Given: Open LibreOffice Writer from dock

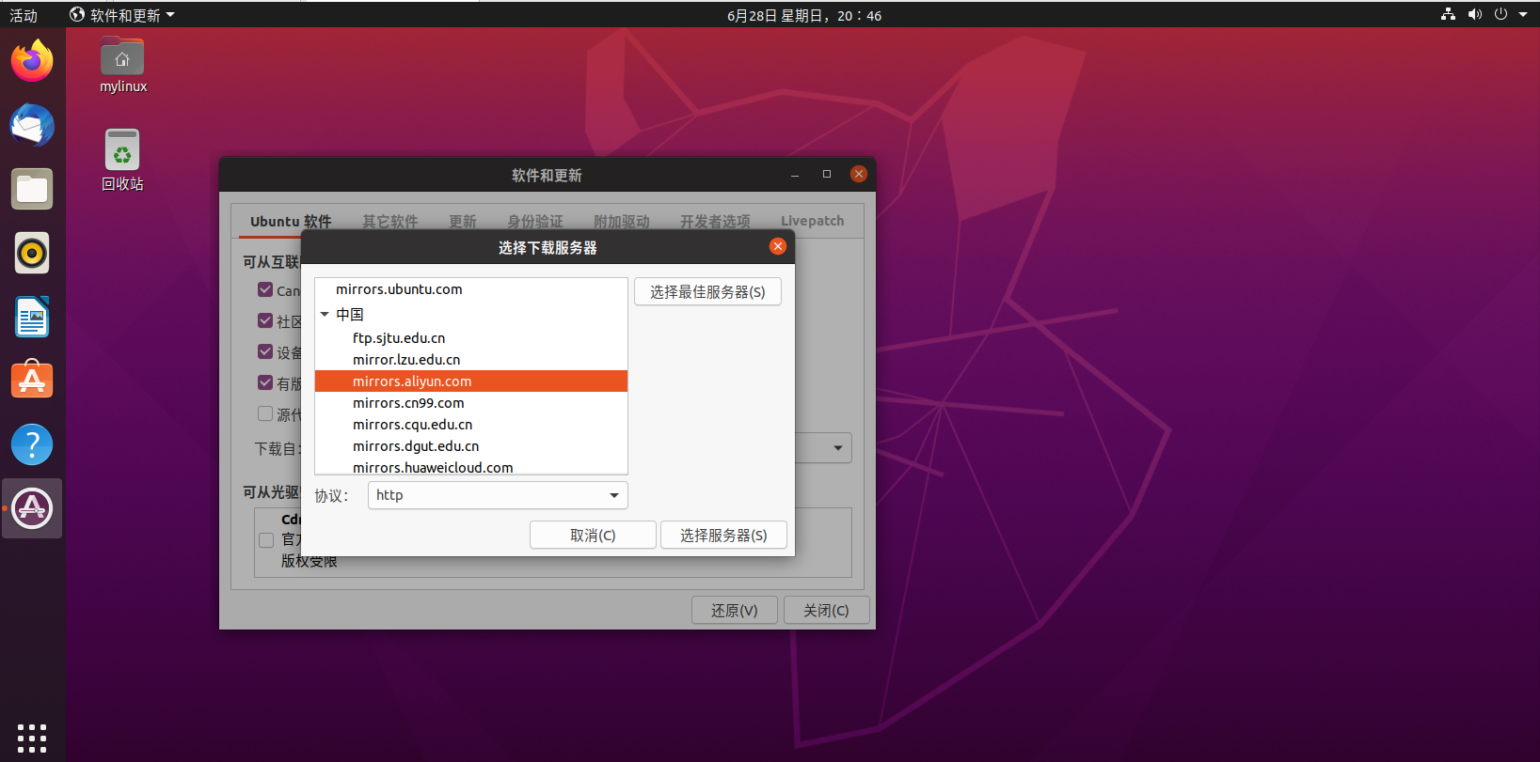Looking at the screenshot, I should 32,317.
